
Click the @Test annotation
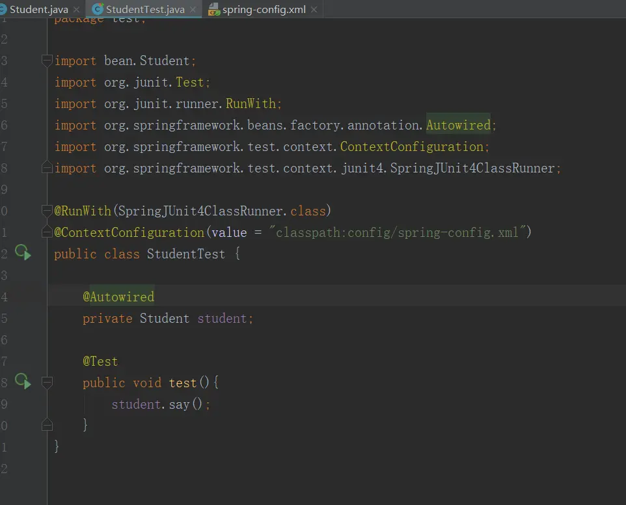100,361
